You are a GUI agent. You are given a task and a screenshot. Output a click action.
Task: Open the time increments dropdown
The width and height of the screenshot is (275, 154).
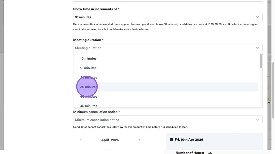(168, 17)
